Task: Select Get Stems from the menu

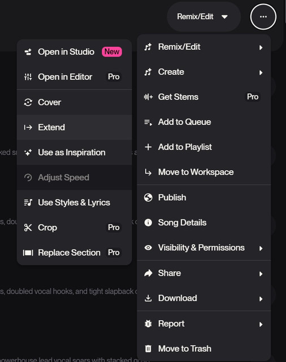Action: coord(204,97)
